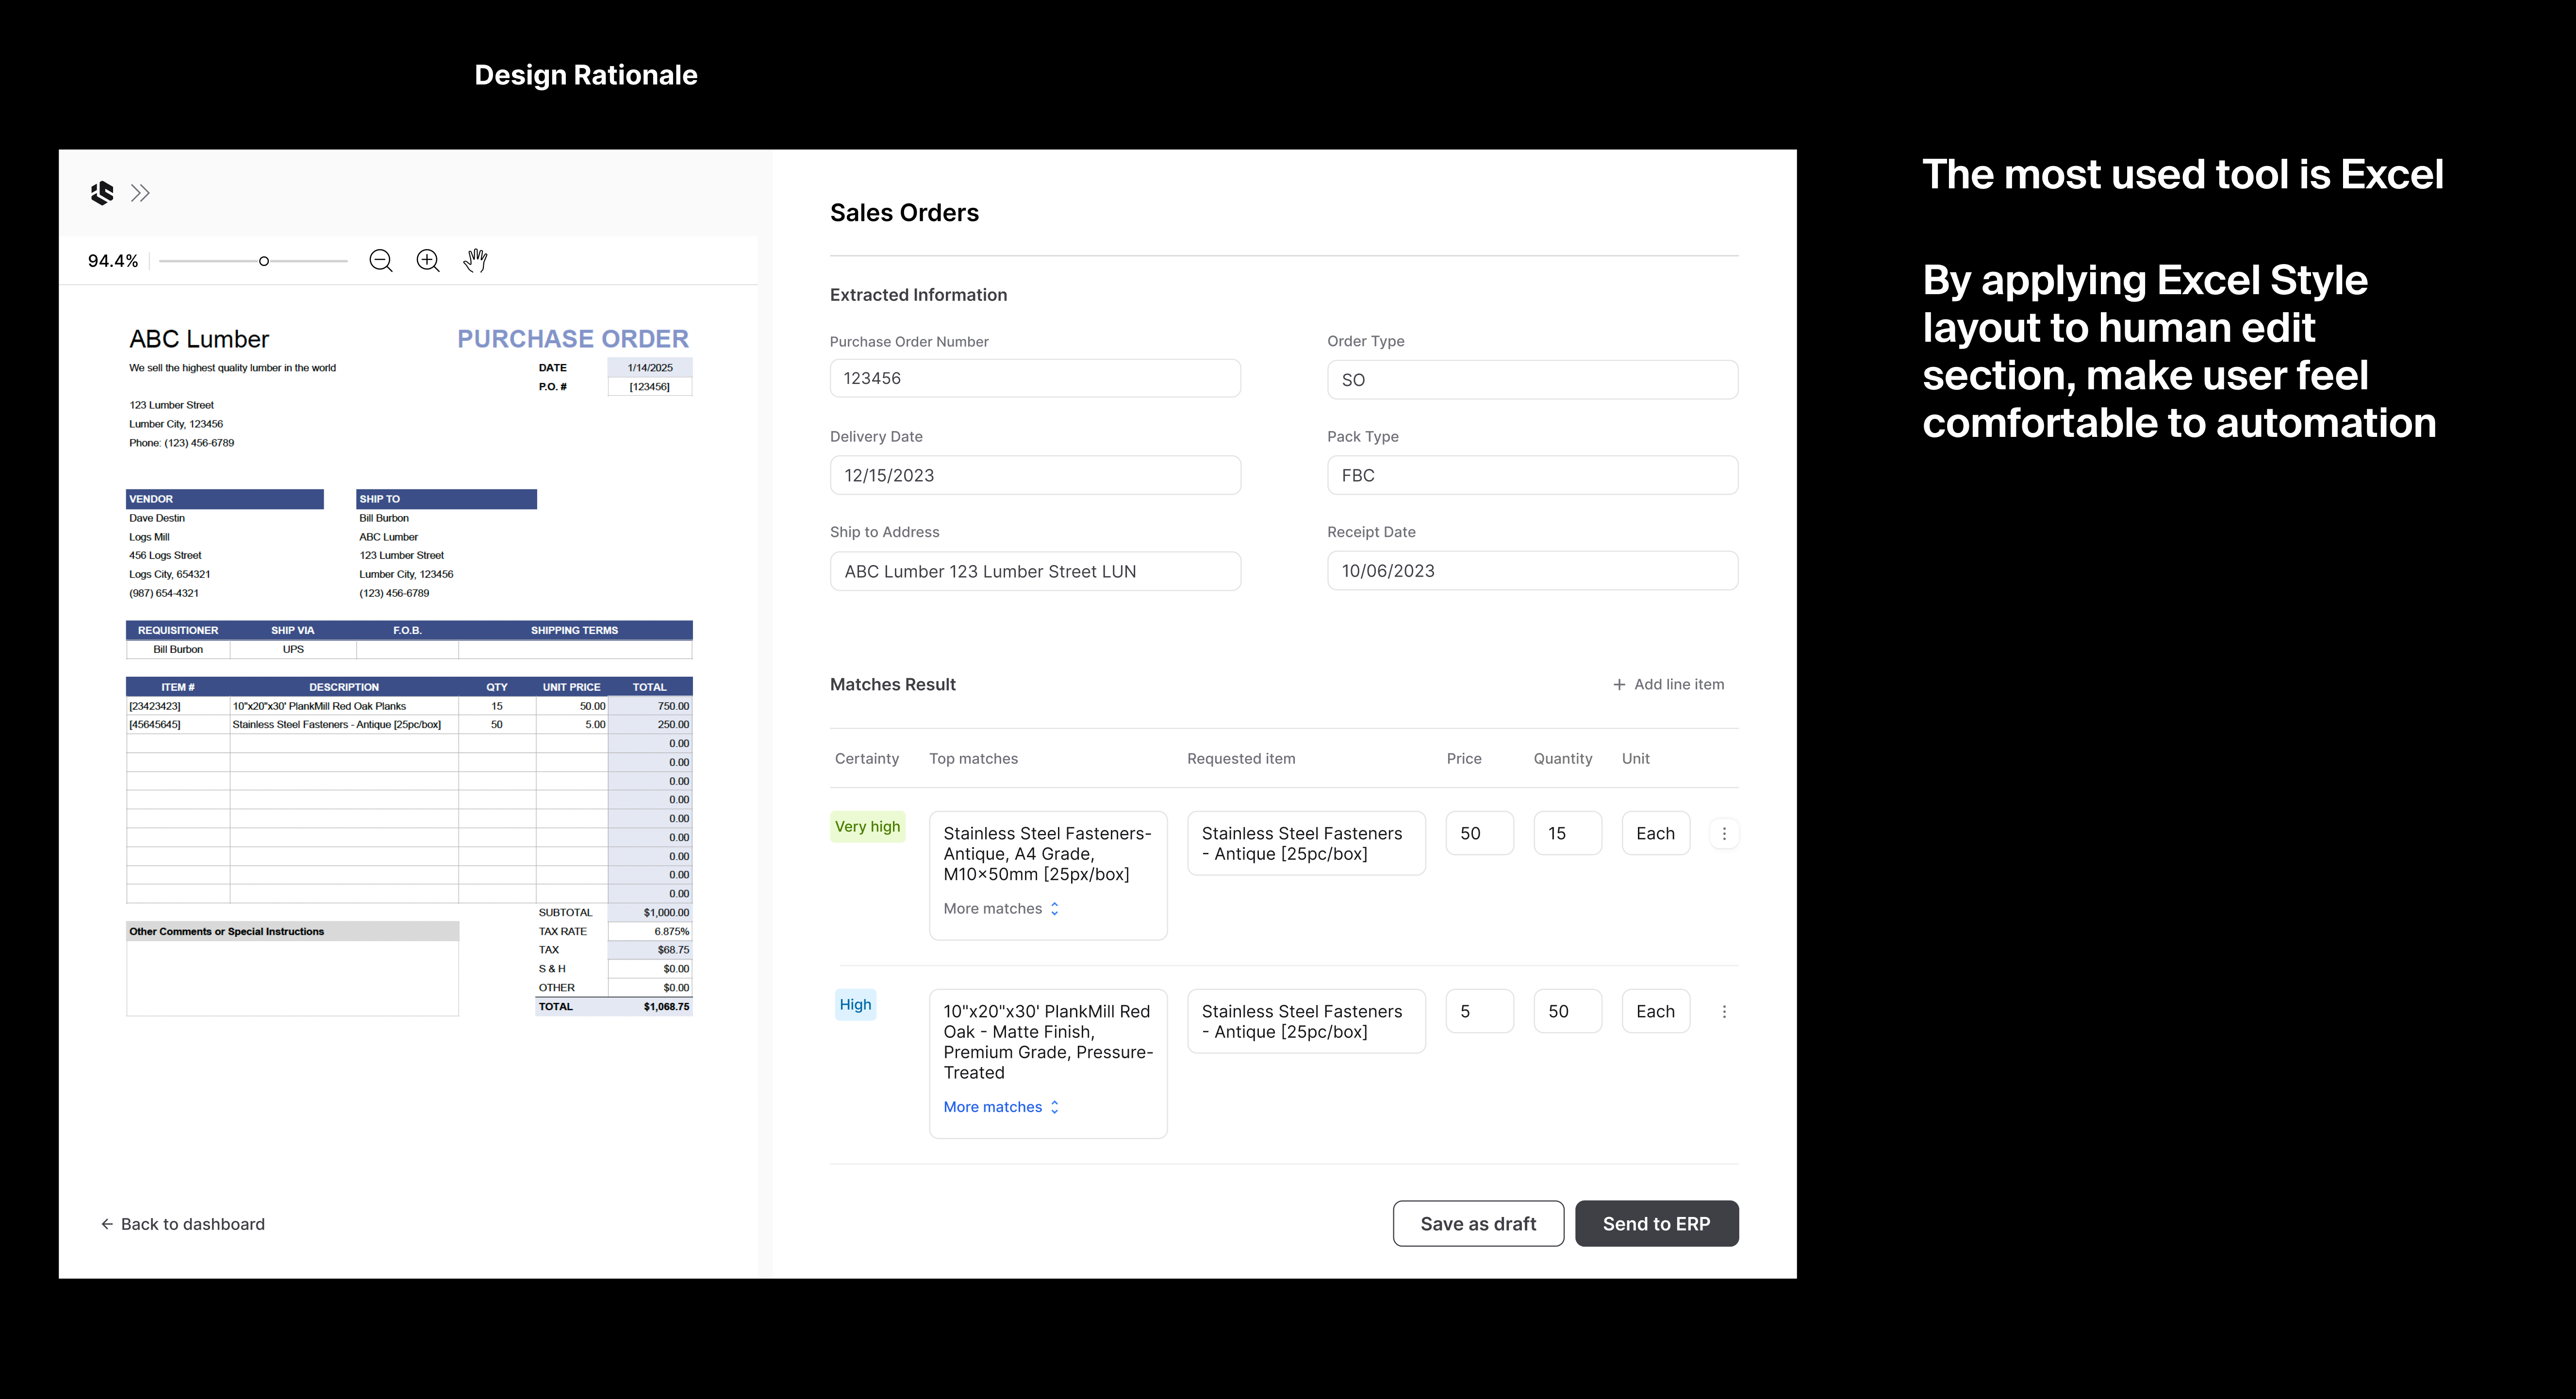
Task: Click Send to ERP button
Action: 1656,1224
